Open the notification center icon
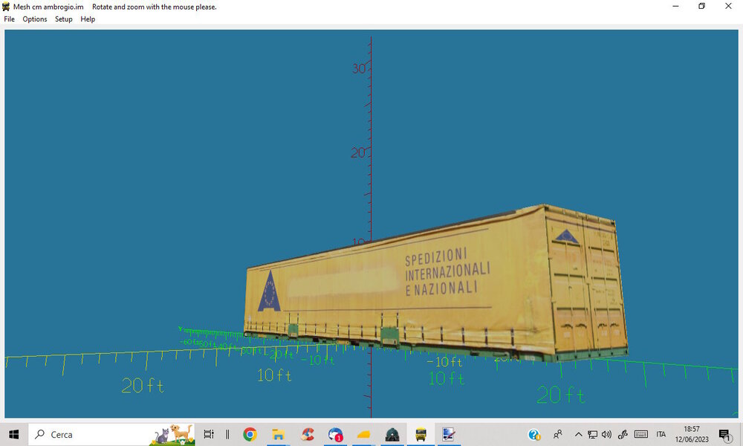 (724, 435)
